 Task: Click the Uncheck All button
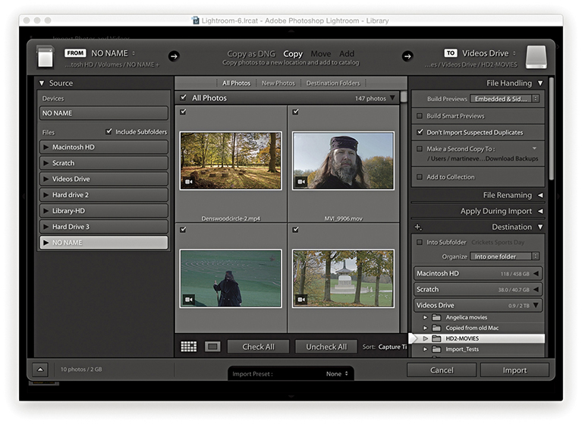tap(326, 347)
